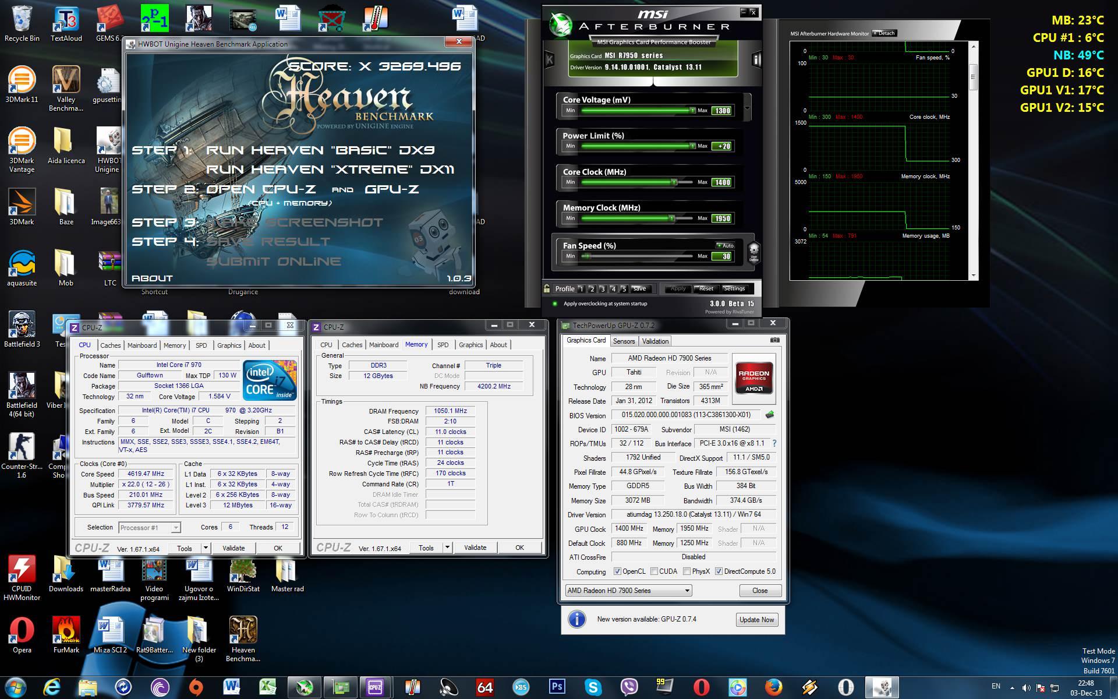Viewport: 1118px width, 699px height.
Task: Click the Hardware Monitor scroll down arrow
Action: 973,276
